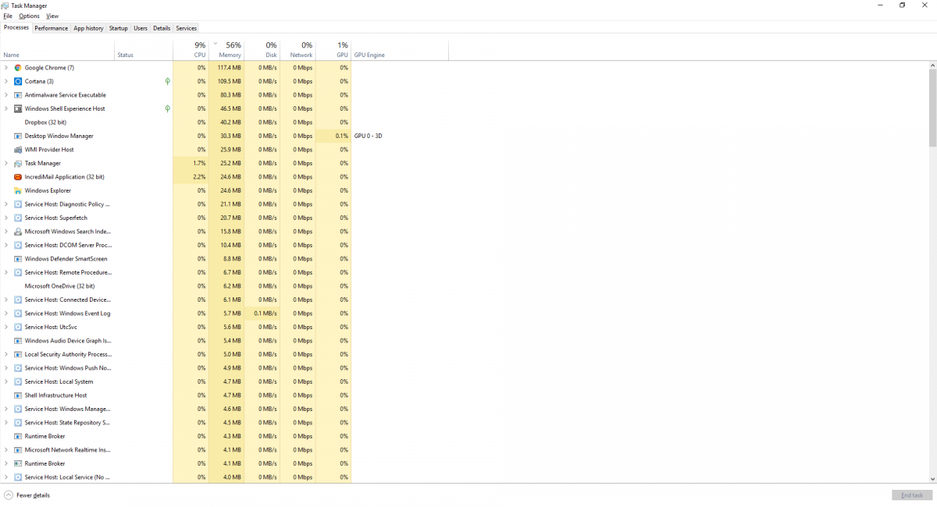Open the Details tab
This screenshot has height=507, width=937.
click(x=162, y=28)
